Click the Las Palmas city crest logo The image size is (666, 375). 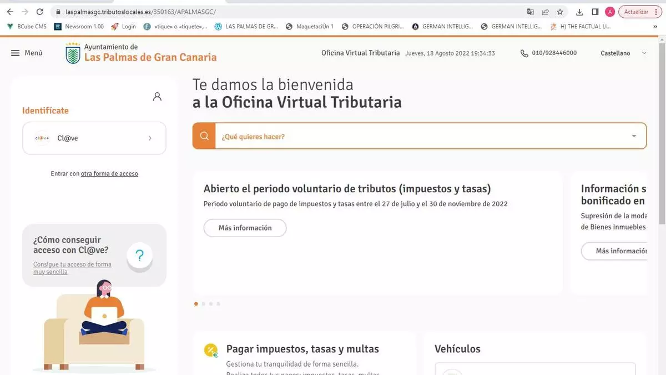(73, 53)
